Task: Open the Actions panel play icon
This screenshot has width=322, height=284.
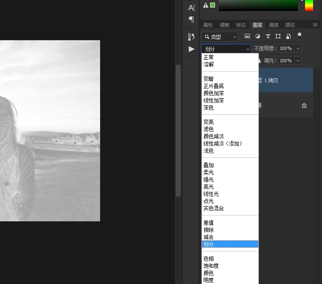Action: coord(191,49)
